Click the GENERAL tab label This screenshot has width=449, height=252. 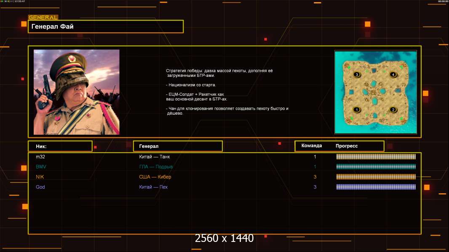43,17
